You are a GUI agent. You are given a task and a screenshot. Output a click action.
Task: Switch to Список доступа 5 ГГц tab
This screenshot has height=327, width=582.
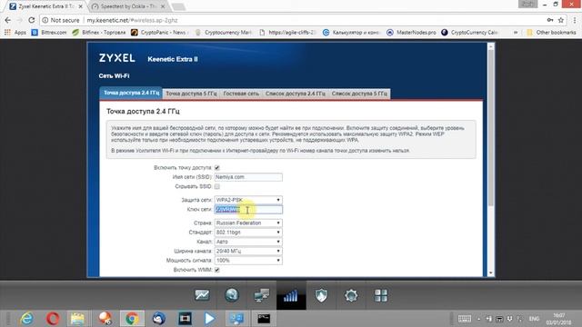(359, 94)
